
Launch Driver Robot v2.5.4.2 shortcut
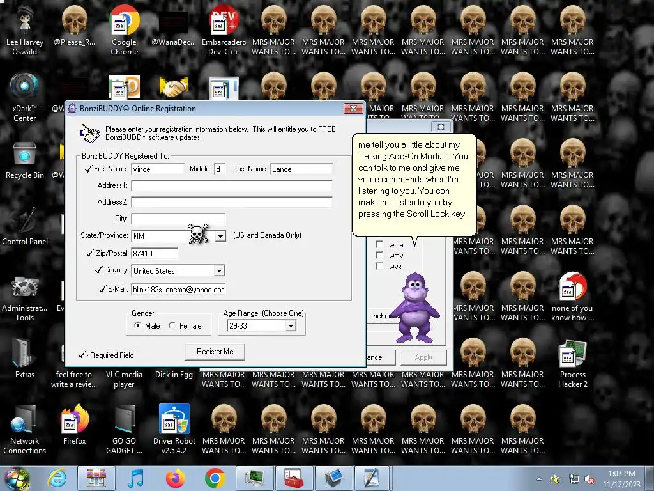pyautogui.click(x=174, y=429)
